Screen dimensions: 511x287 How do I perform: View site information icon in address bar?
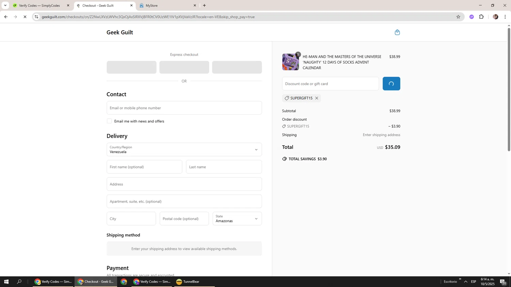click(36, 17)
